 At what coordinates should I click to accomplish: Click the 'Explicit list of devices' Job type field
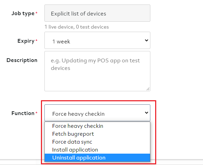(x=97, y=13)
